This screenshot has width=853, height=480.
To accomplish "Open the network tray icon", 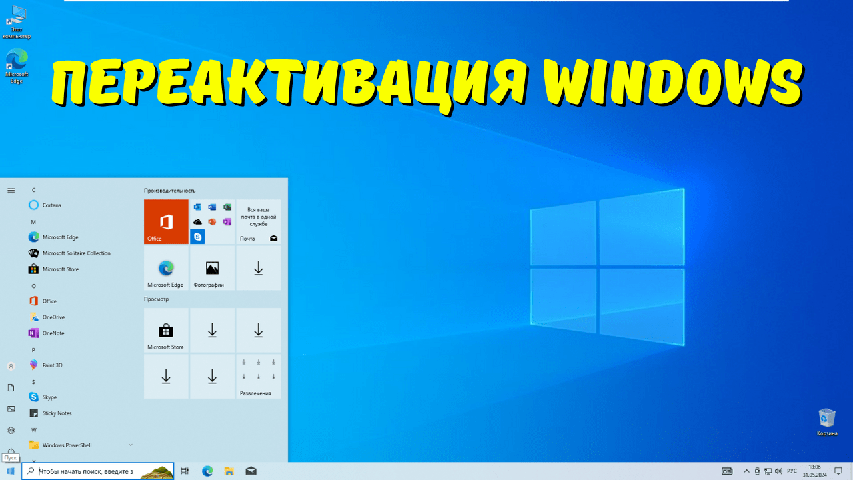I will [768, 471].
